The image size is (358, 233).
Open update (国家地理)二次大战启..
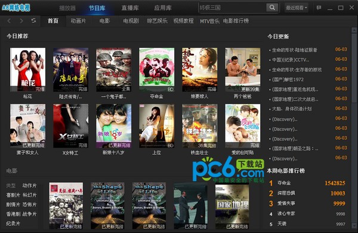point(295,99)
